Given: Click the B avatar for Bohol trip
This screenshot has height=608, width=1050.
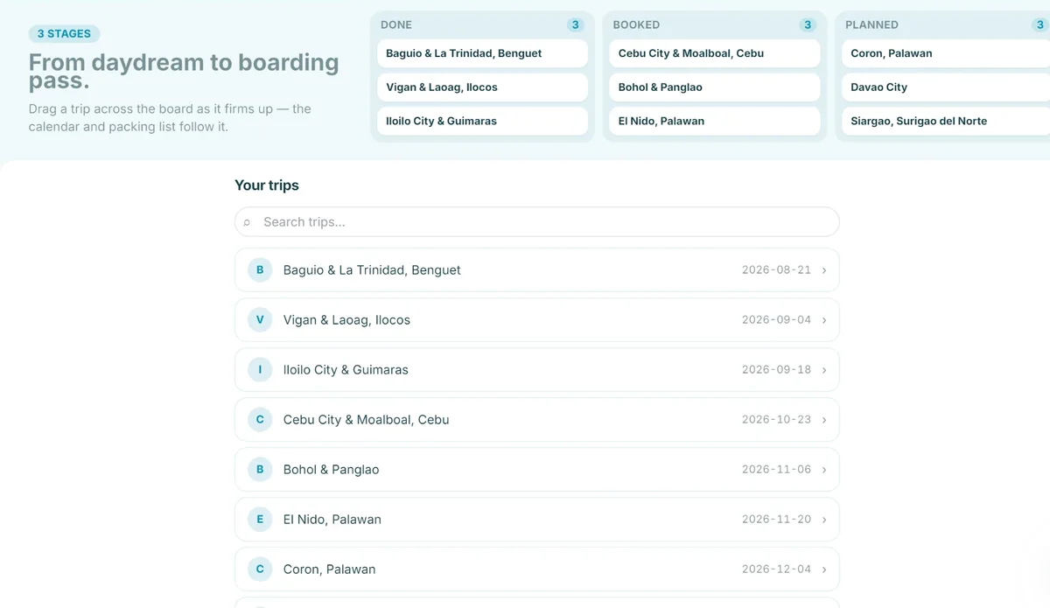Looking at the screenshot, I should click(260, 469).
